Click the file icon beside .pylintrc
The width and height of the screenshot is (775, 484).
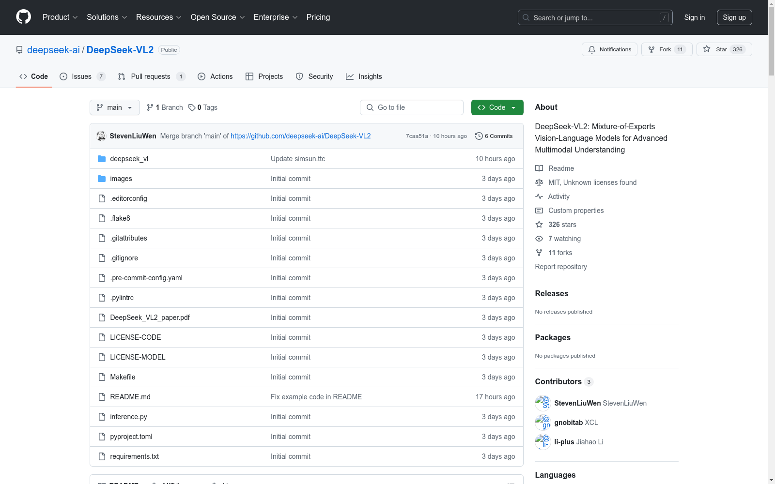click(x=102, y=298)
